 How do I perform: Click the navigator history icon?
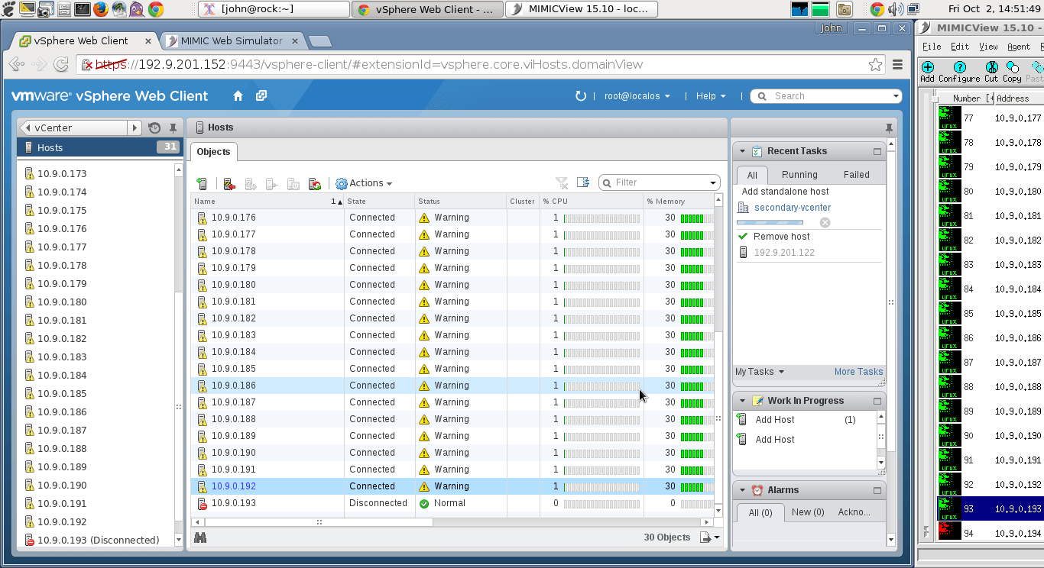pos(154,128)
